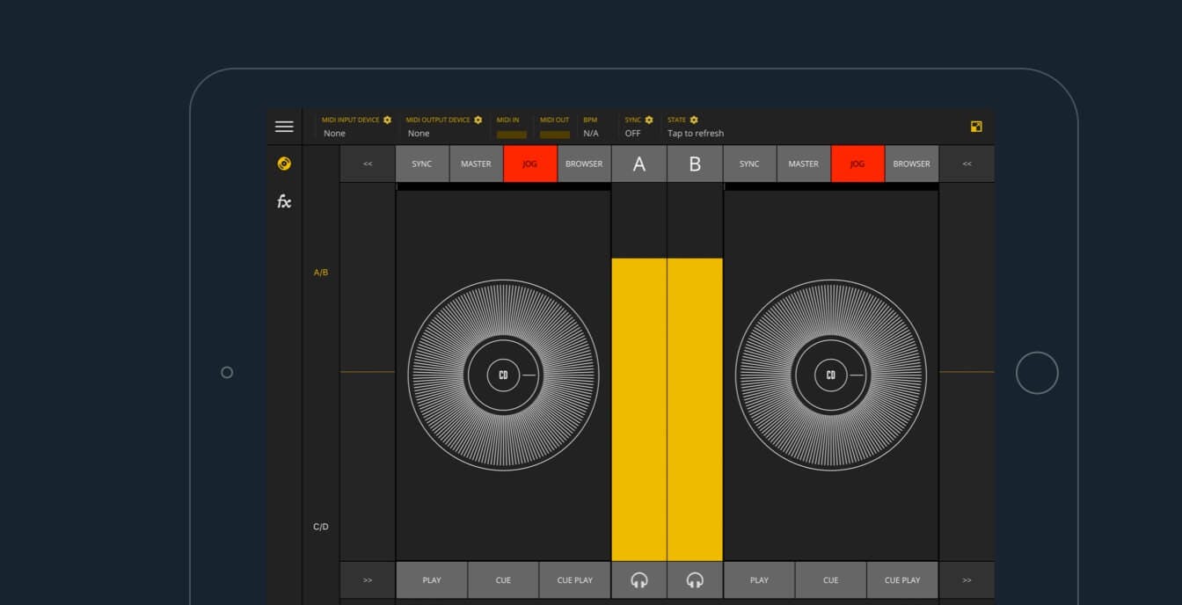Enable headphone cue for deck B
The image size is (1182, 605).
[695, 580]
